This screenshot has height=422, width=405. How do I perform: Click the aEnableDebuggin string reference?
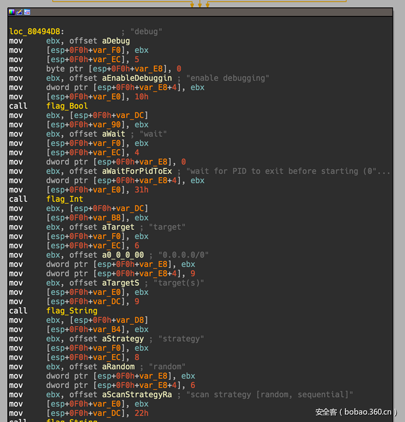coord(137,78)
